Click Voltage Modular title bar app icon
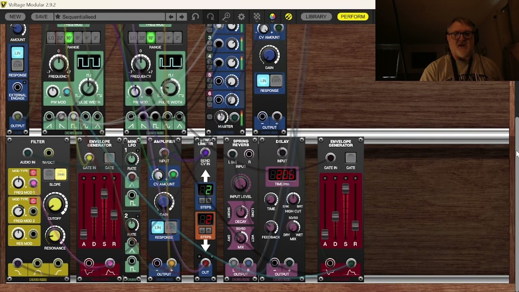The width and height of the screenshot is (519, 292). point(4,4)
